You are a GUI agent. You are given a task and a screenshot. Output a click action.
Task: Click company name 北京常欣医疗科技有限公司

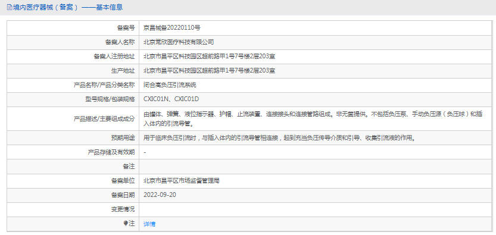pyautogui.click(x=179, y=42)
